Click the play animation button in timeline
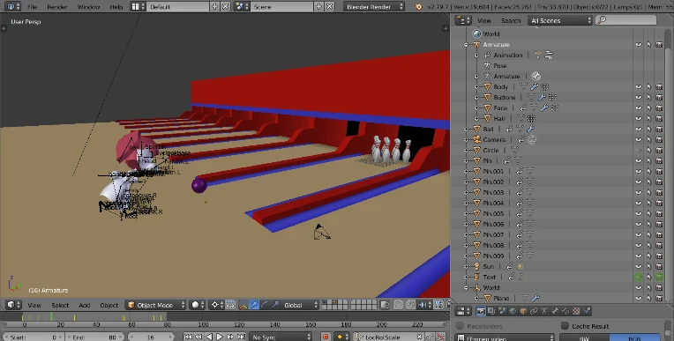The height and width of the screenshot is (341, 674). [x=220, y=337]
